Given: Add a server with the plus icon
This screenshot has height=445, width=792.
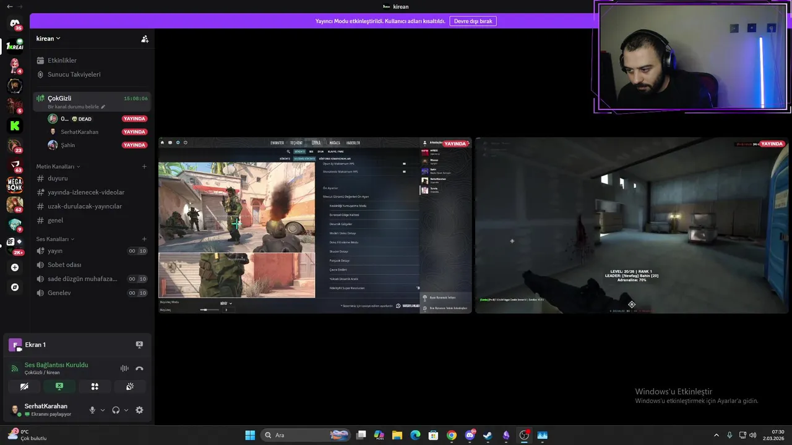Looking at the screenshot, I should click(15, 268).
